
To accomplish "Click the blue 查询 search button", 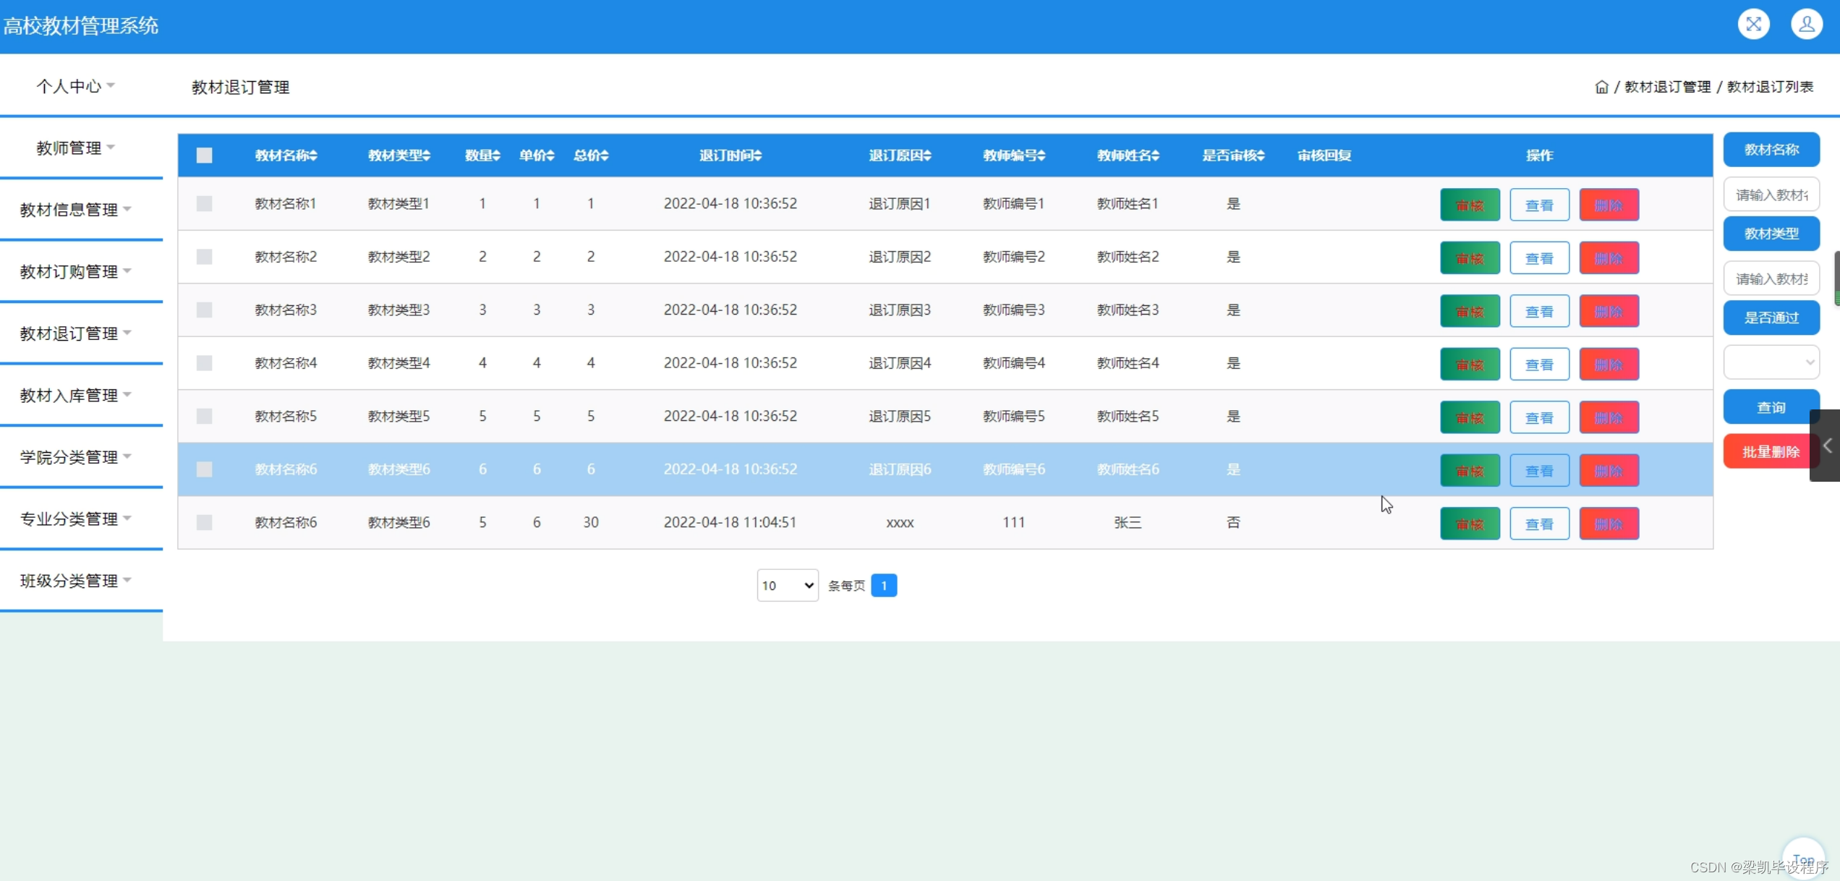I will [x=1771, y=407].
